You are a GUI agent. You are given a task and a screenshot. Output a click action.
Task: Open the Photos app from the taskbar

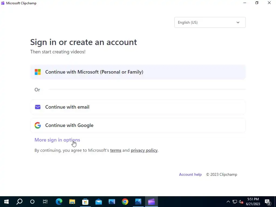pyautogui.click(x=138, y=202)
